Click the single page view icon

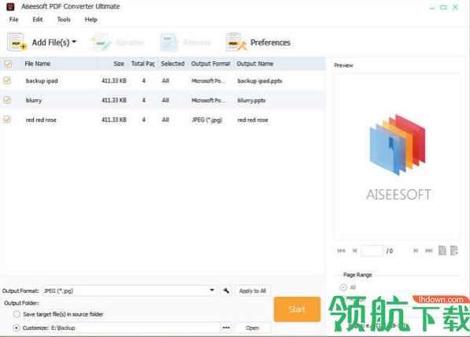(442, 250)
